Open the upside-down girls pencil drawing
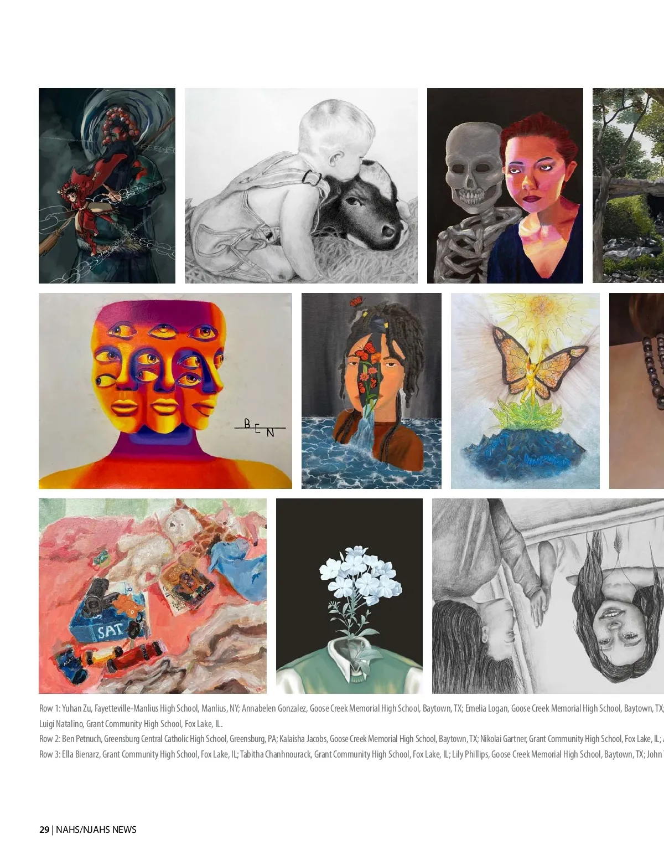664x860 pixels. click(x=548, y=596)
